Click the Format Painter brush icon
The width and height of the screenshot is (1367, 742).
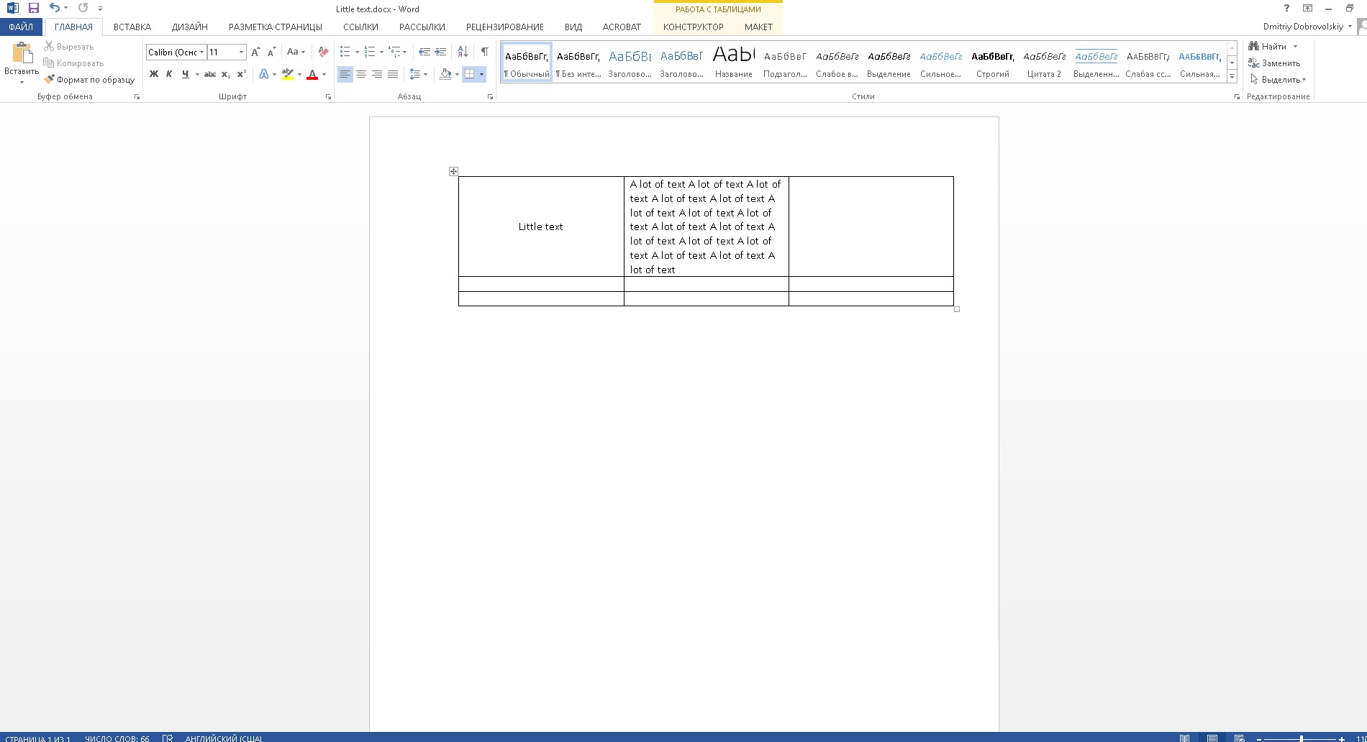coord(49,80)
